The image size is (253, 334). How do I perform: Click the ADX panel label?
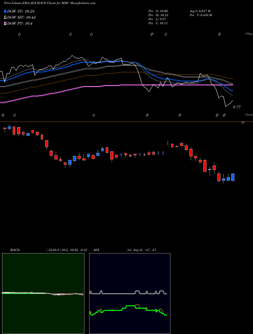point(96,250)
